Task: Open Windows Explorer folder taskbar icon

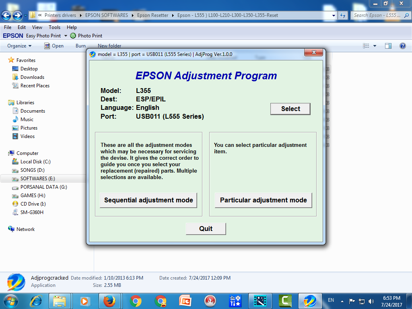Action: (x=60, y=301)
